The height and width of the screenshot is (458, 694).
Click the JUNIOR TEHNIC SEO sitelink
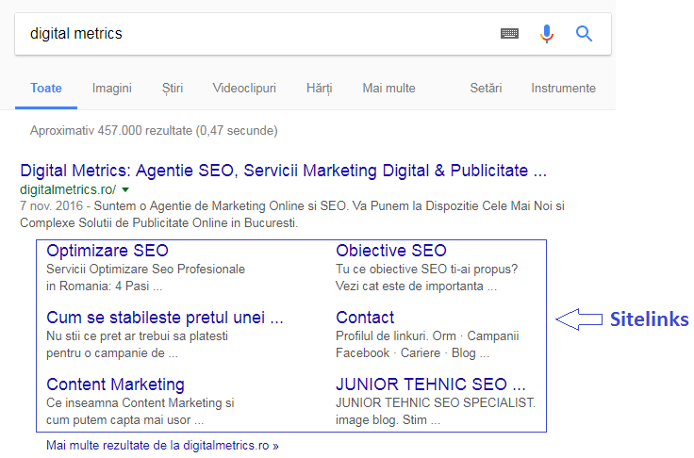click(x=431, y=384)
